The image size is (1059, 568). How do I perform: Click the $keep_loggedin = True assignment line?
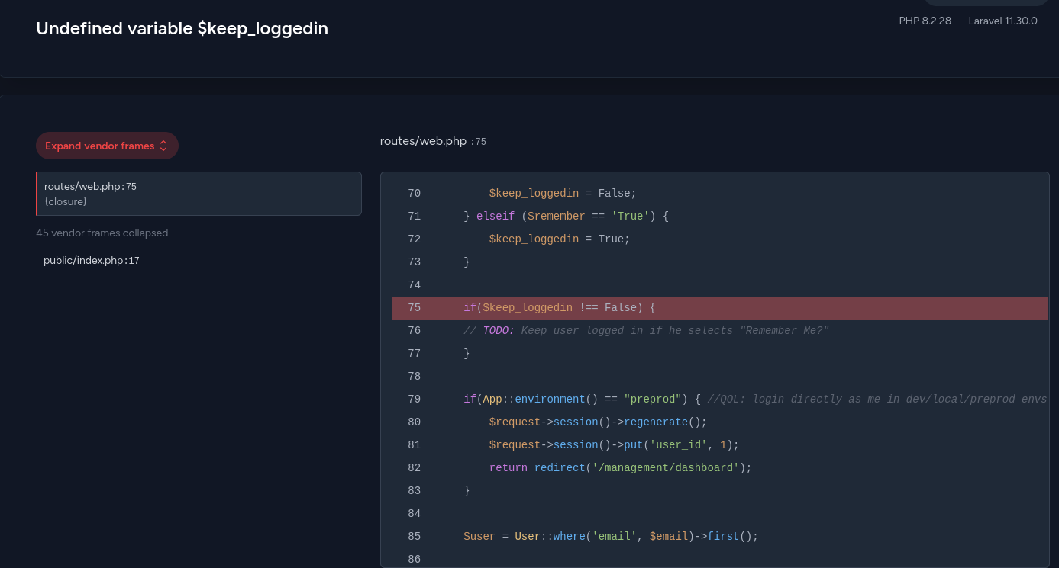[559, 239]
